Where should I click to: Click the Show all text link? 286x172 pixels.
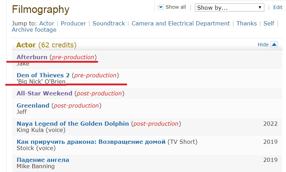(176, 7)
